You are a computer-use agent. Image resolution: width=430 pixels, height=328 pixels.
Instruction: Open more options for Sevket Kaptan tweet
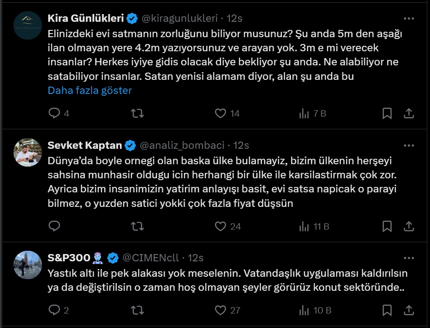click(409, 146)
